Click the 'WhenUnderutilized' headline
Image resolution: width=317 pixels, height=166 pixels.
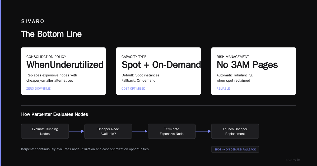point(65,65)
